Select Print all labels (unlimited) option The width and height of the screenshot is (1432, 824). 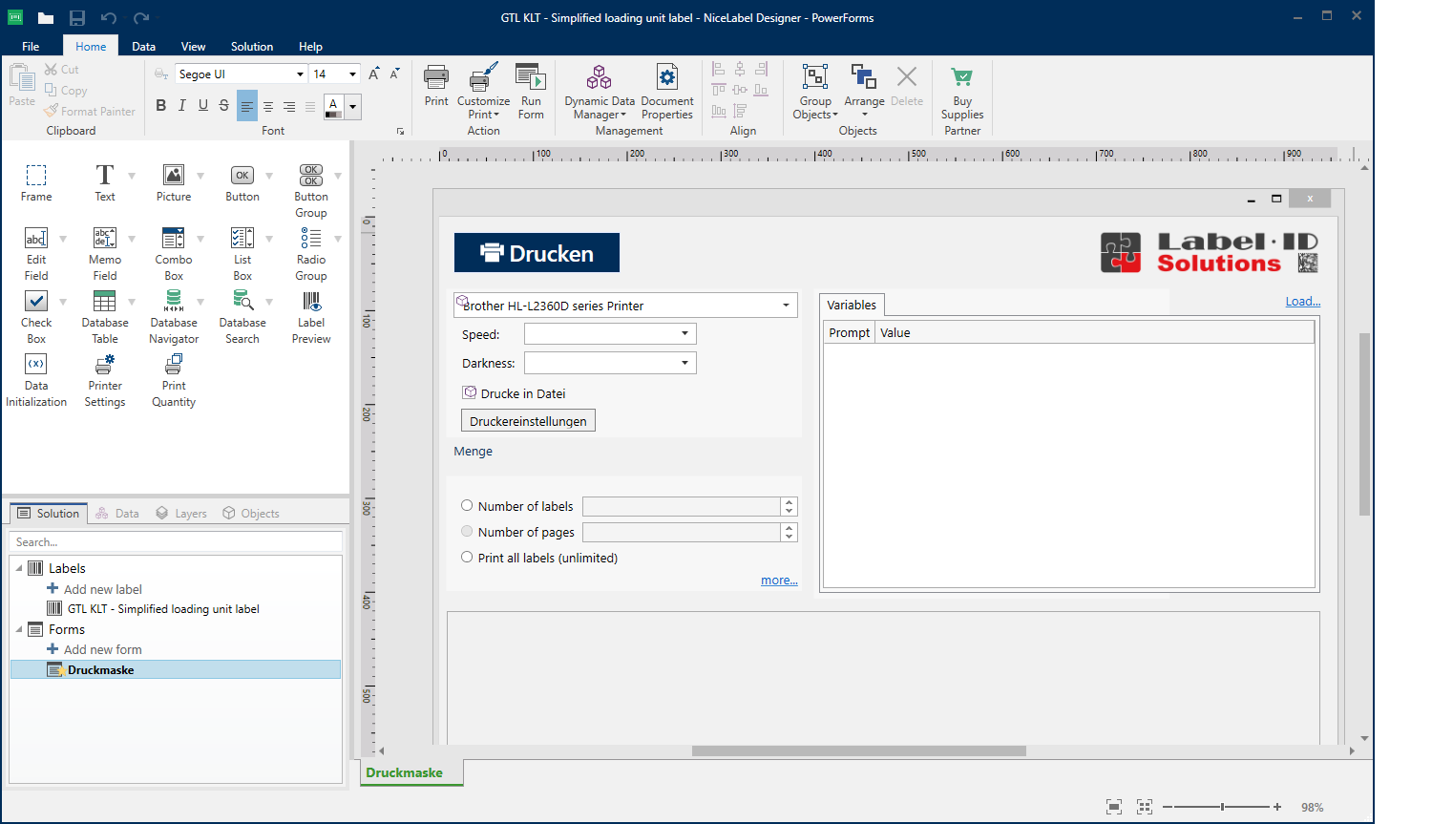point(467,558)
